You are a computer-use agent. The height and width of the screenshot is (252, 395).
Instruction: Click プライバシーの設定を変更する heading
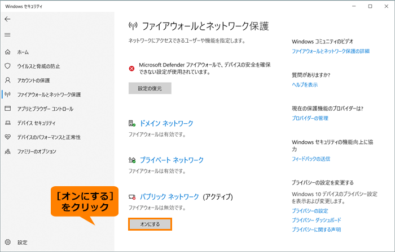coord(322,183)
